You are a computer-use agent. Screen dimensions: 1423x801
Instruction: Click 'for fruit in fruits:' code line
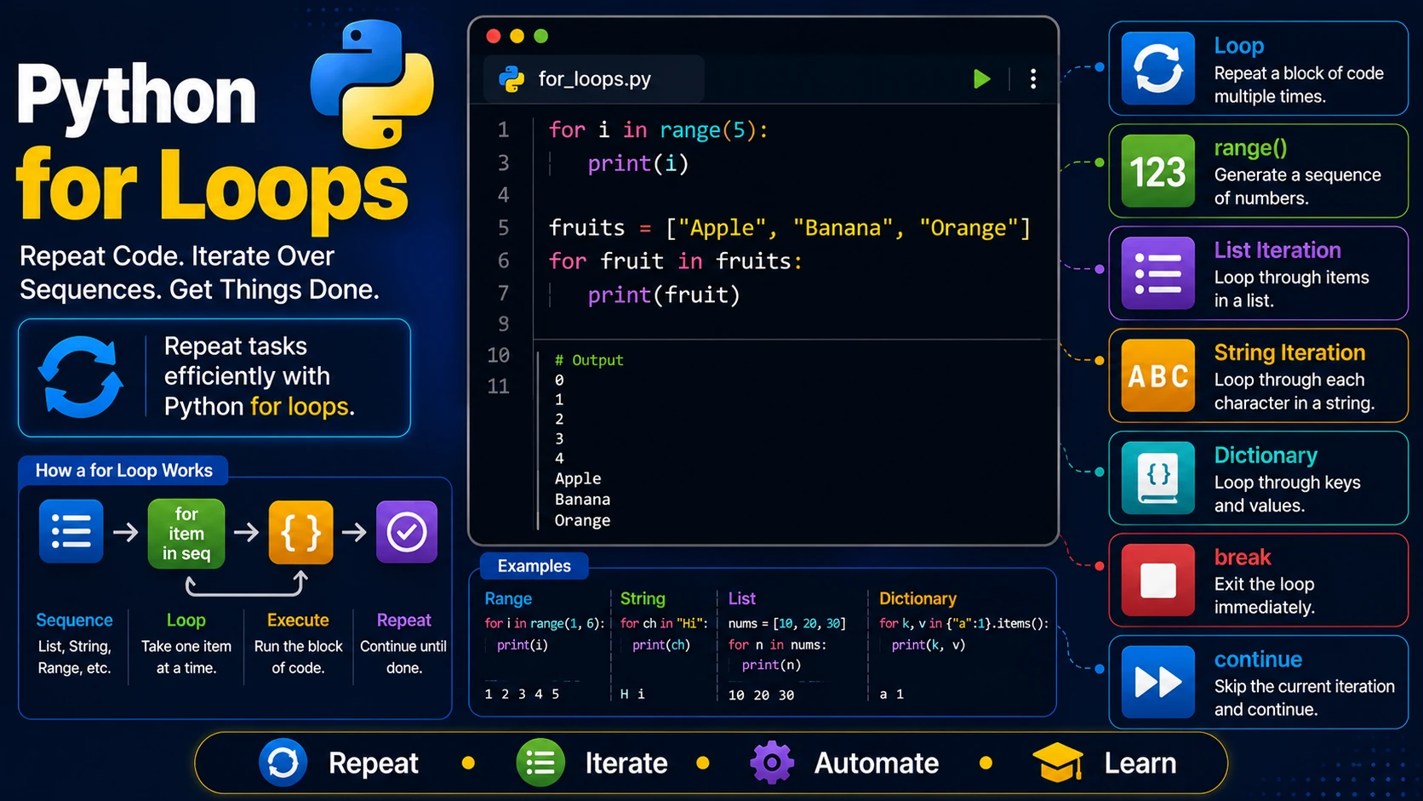tap(675, 261)
